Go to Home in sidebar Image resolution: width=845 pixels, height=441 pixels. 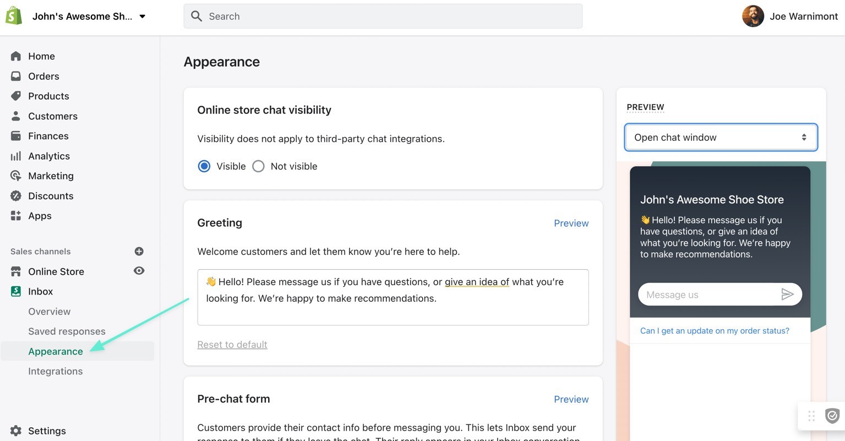[41, 56]
